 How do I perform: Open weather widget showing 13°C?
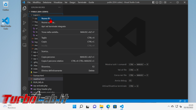coord(10,106)
